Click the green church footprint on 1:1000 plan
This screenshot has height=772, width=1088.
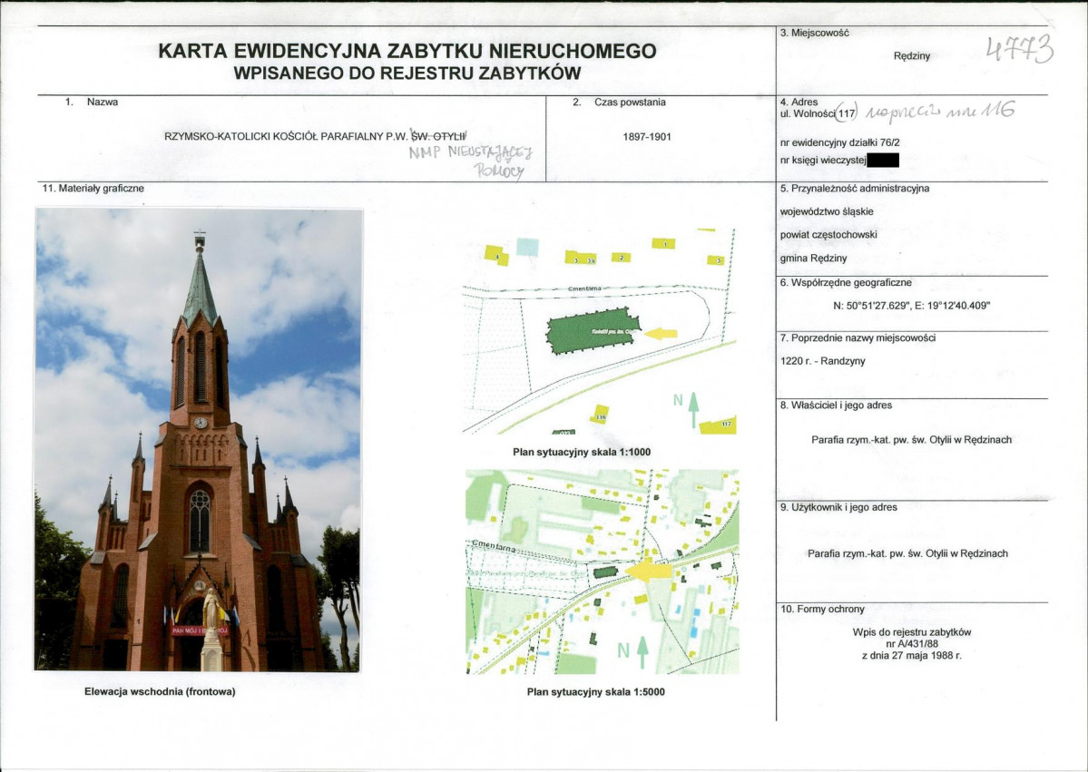593,331
